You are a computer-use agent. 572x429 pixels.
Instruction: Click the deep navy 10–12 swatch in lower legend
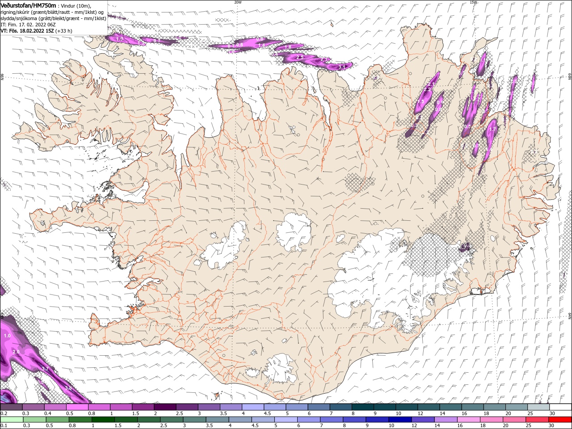pos(400,420)
